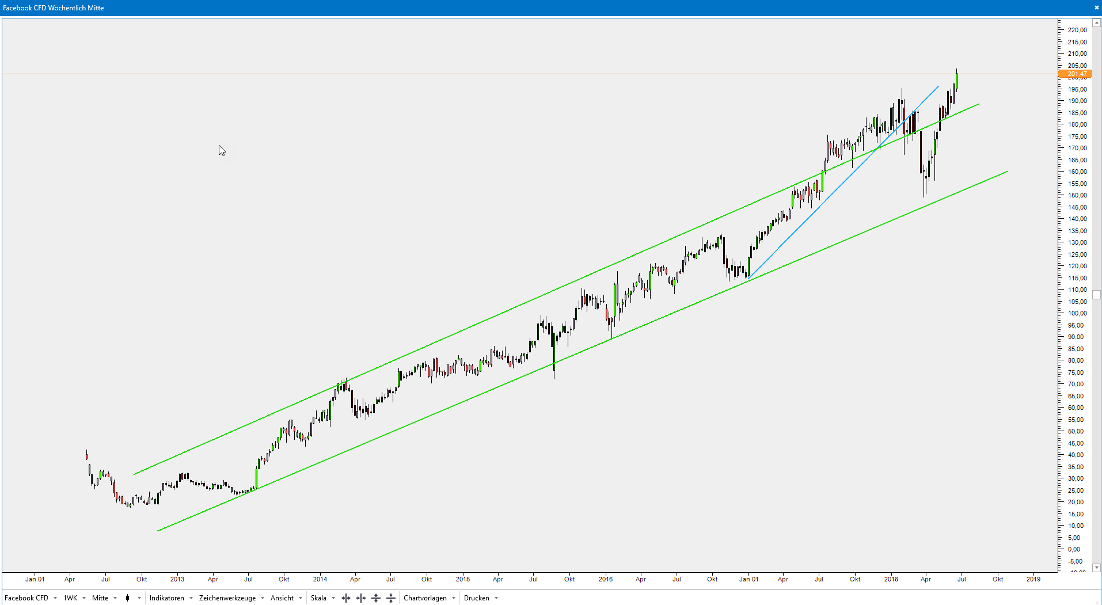Click the 2016 label on time axis

(606, 579)
